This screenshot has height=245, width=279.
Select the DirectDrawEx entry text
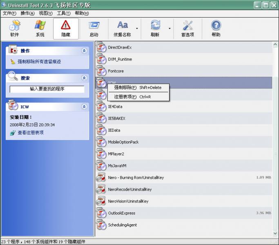(120, 47)
